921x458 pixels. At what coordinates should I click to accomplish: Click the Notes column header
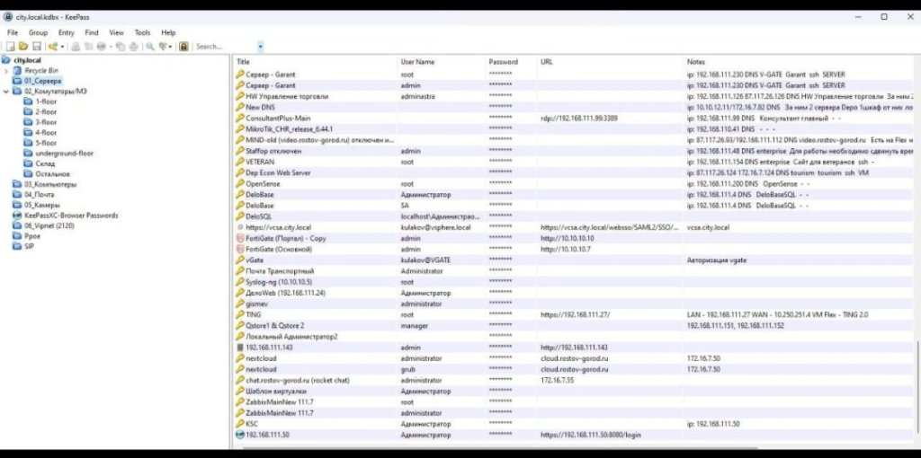pyautogui.click(x=696, y=62)
